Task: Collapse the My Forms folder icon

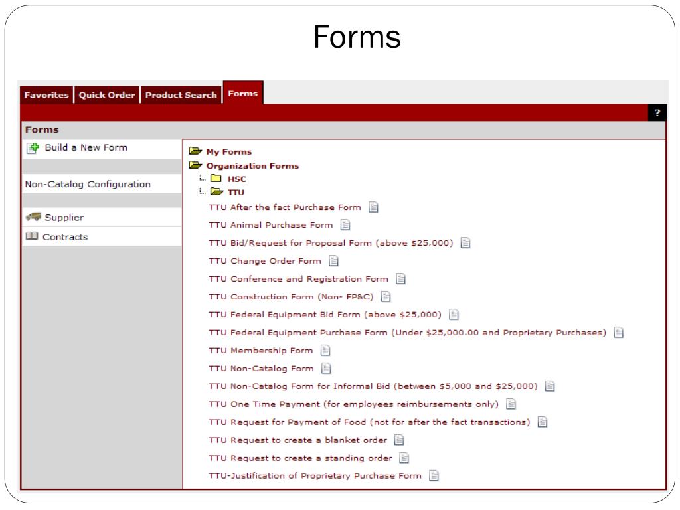Action: click(x=196, y=151)
